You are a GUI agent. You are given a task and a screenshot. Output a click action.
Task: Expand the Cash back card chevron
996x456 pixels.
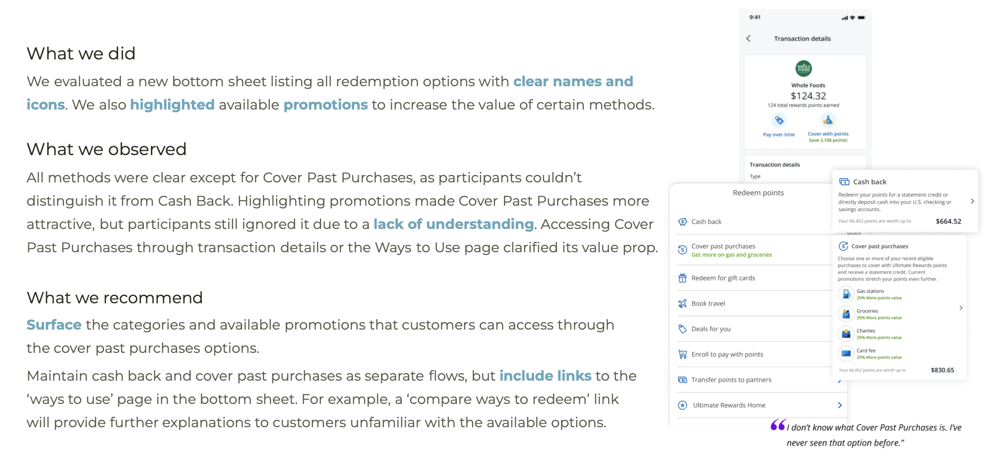click(972, 201)
